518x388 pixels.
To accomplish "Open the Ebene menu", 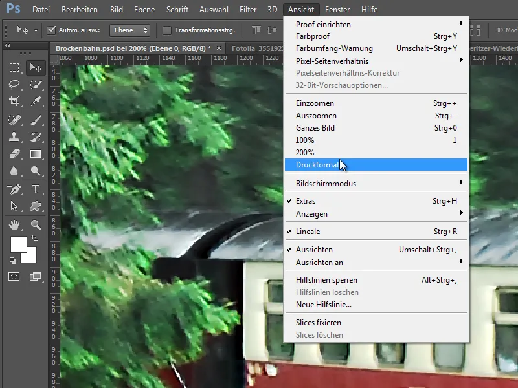I will coord(144,10).
